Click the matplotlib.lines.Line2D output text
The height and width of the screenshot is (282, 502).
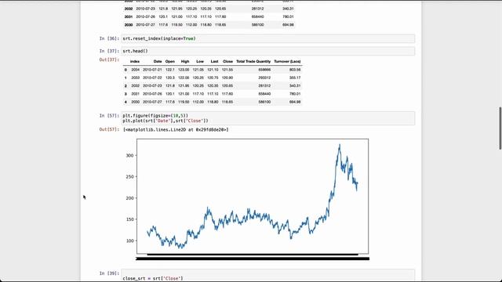176,129
